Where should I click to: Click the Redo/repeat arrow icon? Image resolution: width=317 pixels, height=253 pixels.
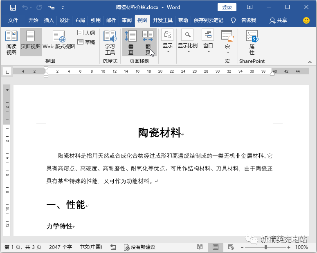click(x=39, y=7)
